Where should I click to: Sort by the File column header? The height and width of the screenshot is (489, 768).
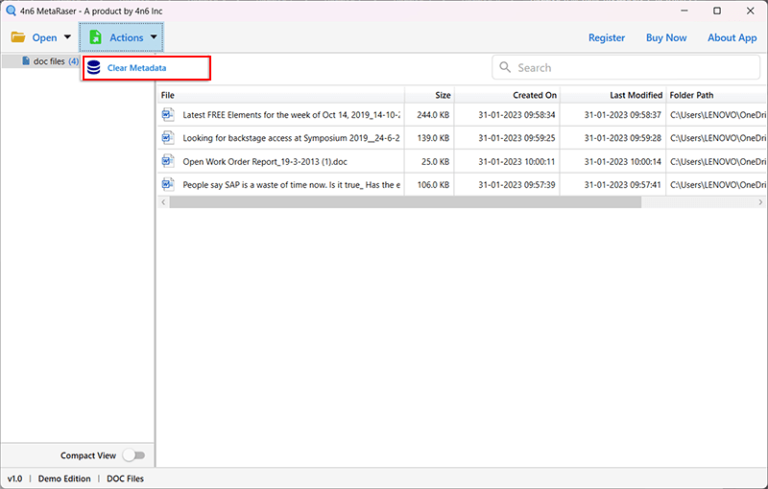281,95
